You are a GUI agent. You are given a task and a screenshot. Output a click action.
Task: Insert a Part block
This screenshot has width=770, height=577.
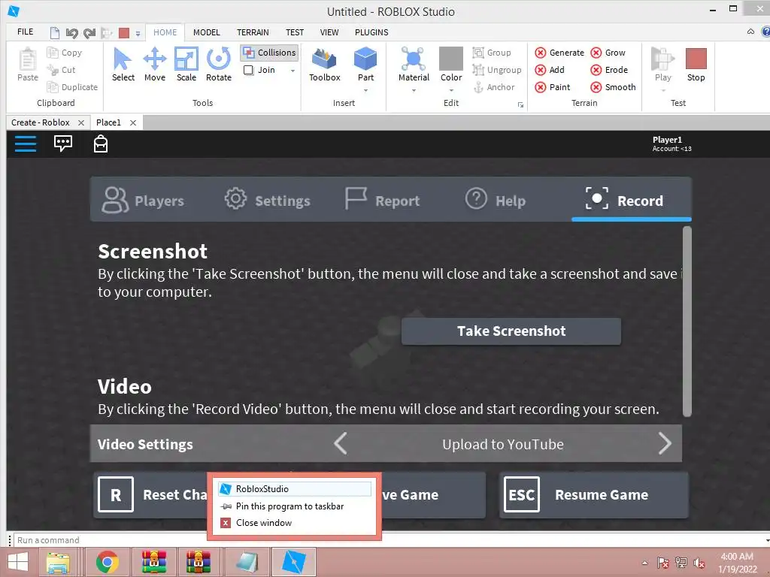point(365,59)
